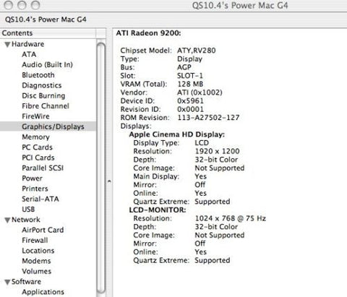Open Serial-ATA information
The width and height of the screenshot is (347, 297).
pyautogui.click(x=40, y=199)
